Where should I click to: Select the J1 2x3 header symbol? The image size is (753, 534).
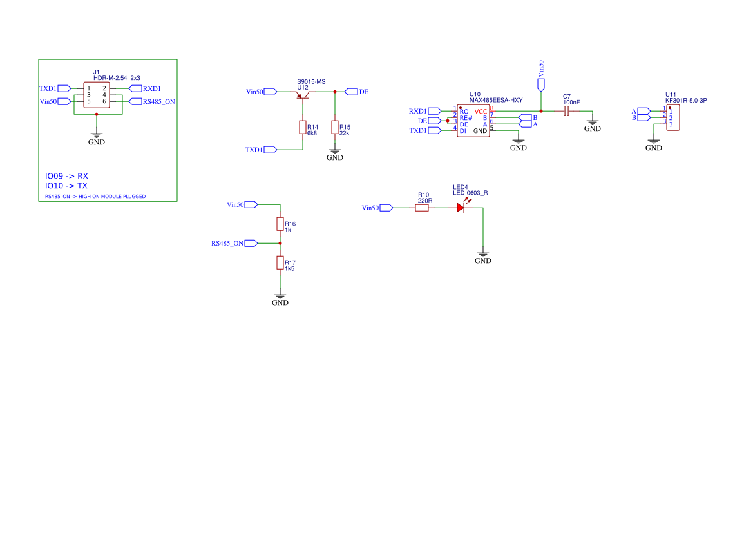[x=97, y=95]
